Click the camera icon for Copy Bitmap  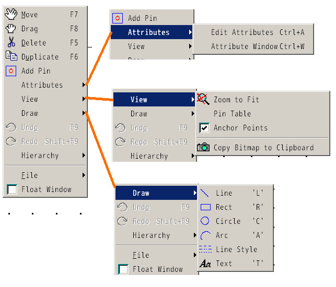coord(203,147)
